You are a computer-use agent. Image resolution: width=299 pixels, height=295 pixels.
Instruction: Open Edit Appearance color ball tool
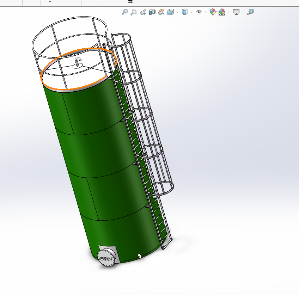pos(213,12)
